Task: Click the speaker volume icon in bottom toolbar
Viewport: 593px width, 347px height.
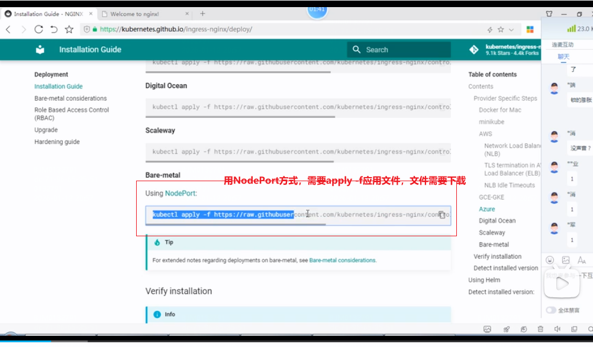Action: (x=557, y=329)
